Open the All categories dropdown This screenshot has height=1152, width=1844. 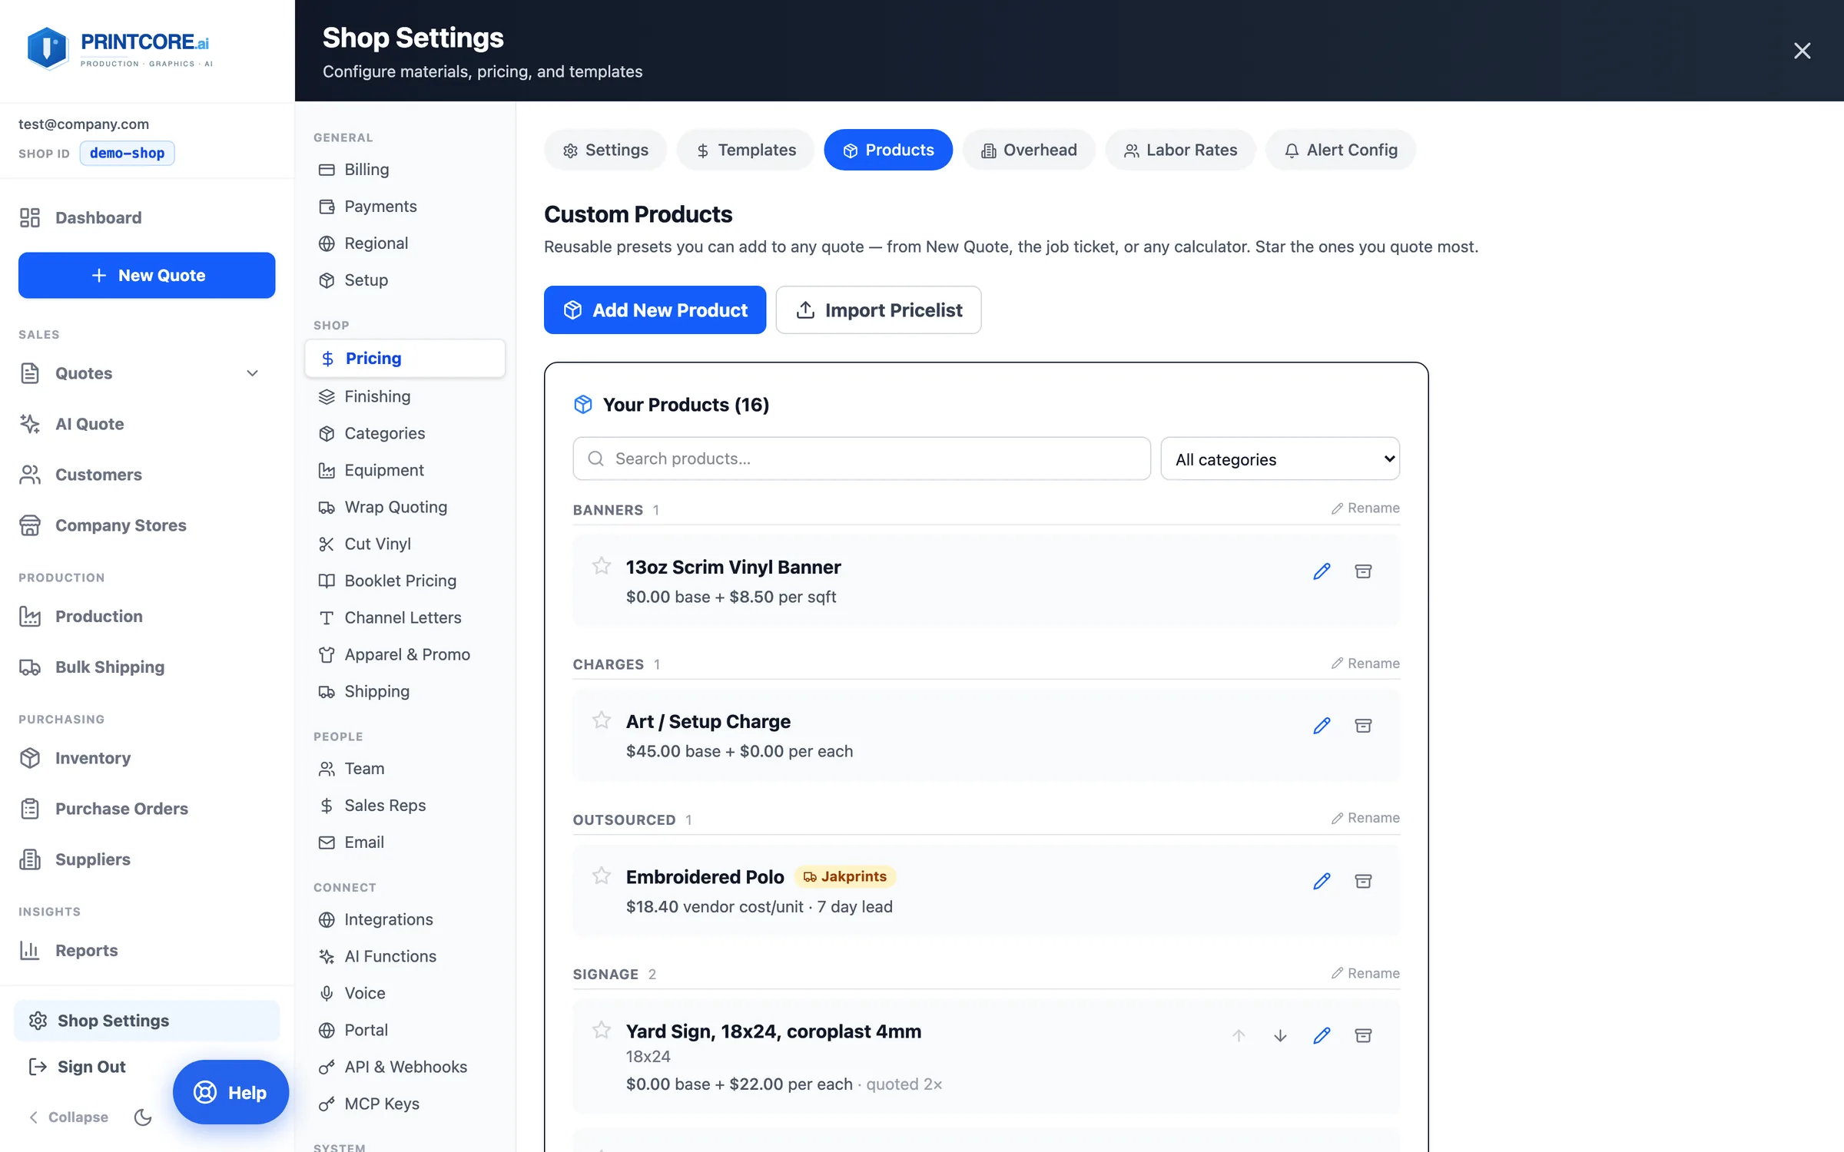(x=1280, y=459)
